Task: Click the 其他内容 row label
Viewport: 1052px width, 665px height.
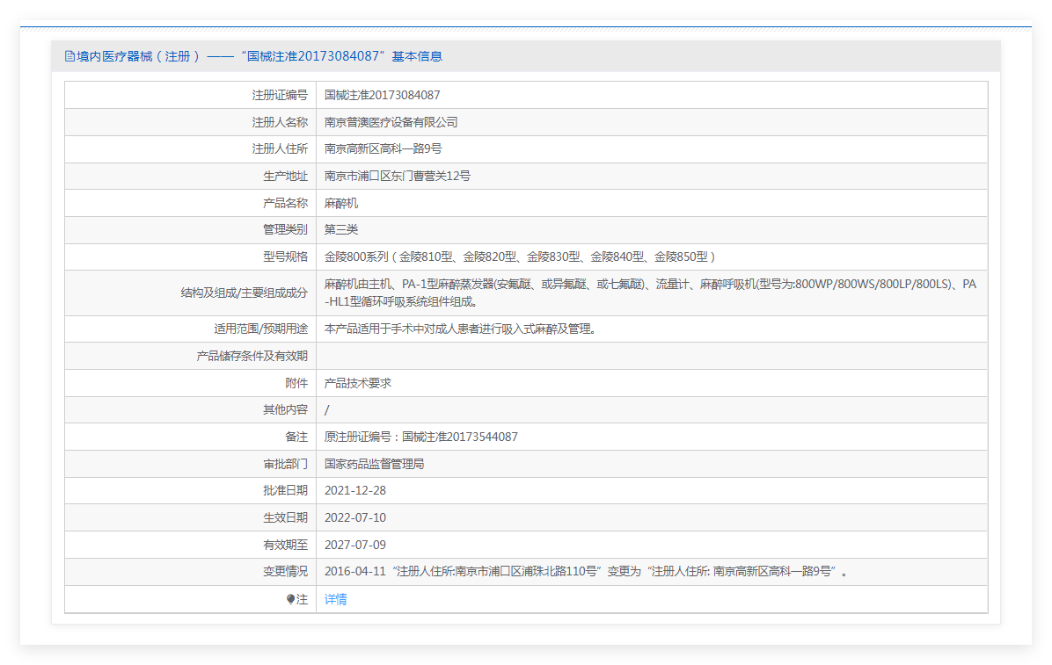Action: point(285,410)
